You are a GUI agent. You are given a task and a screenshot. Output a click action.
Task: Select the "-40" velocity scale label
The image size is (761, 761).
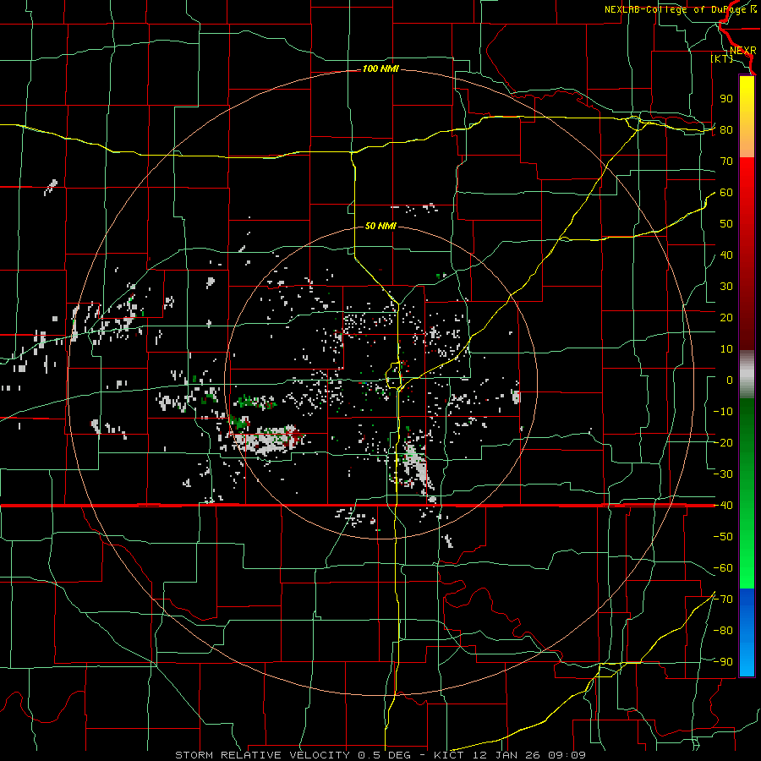(723, 506)
